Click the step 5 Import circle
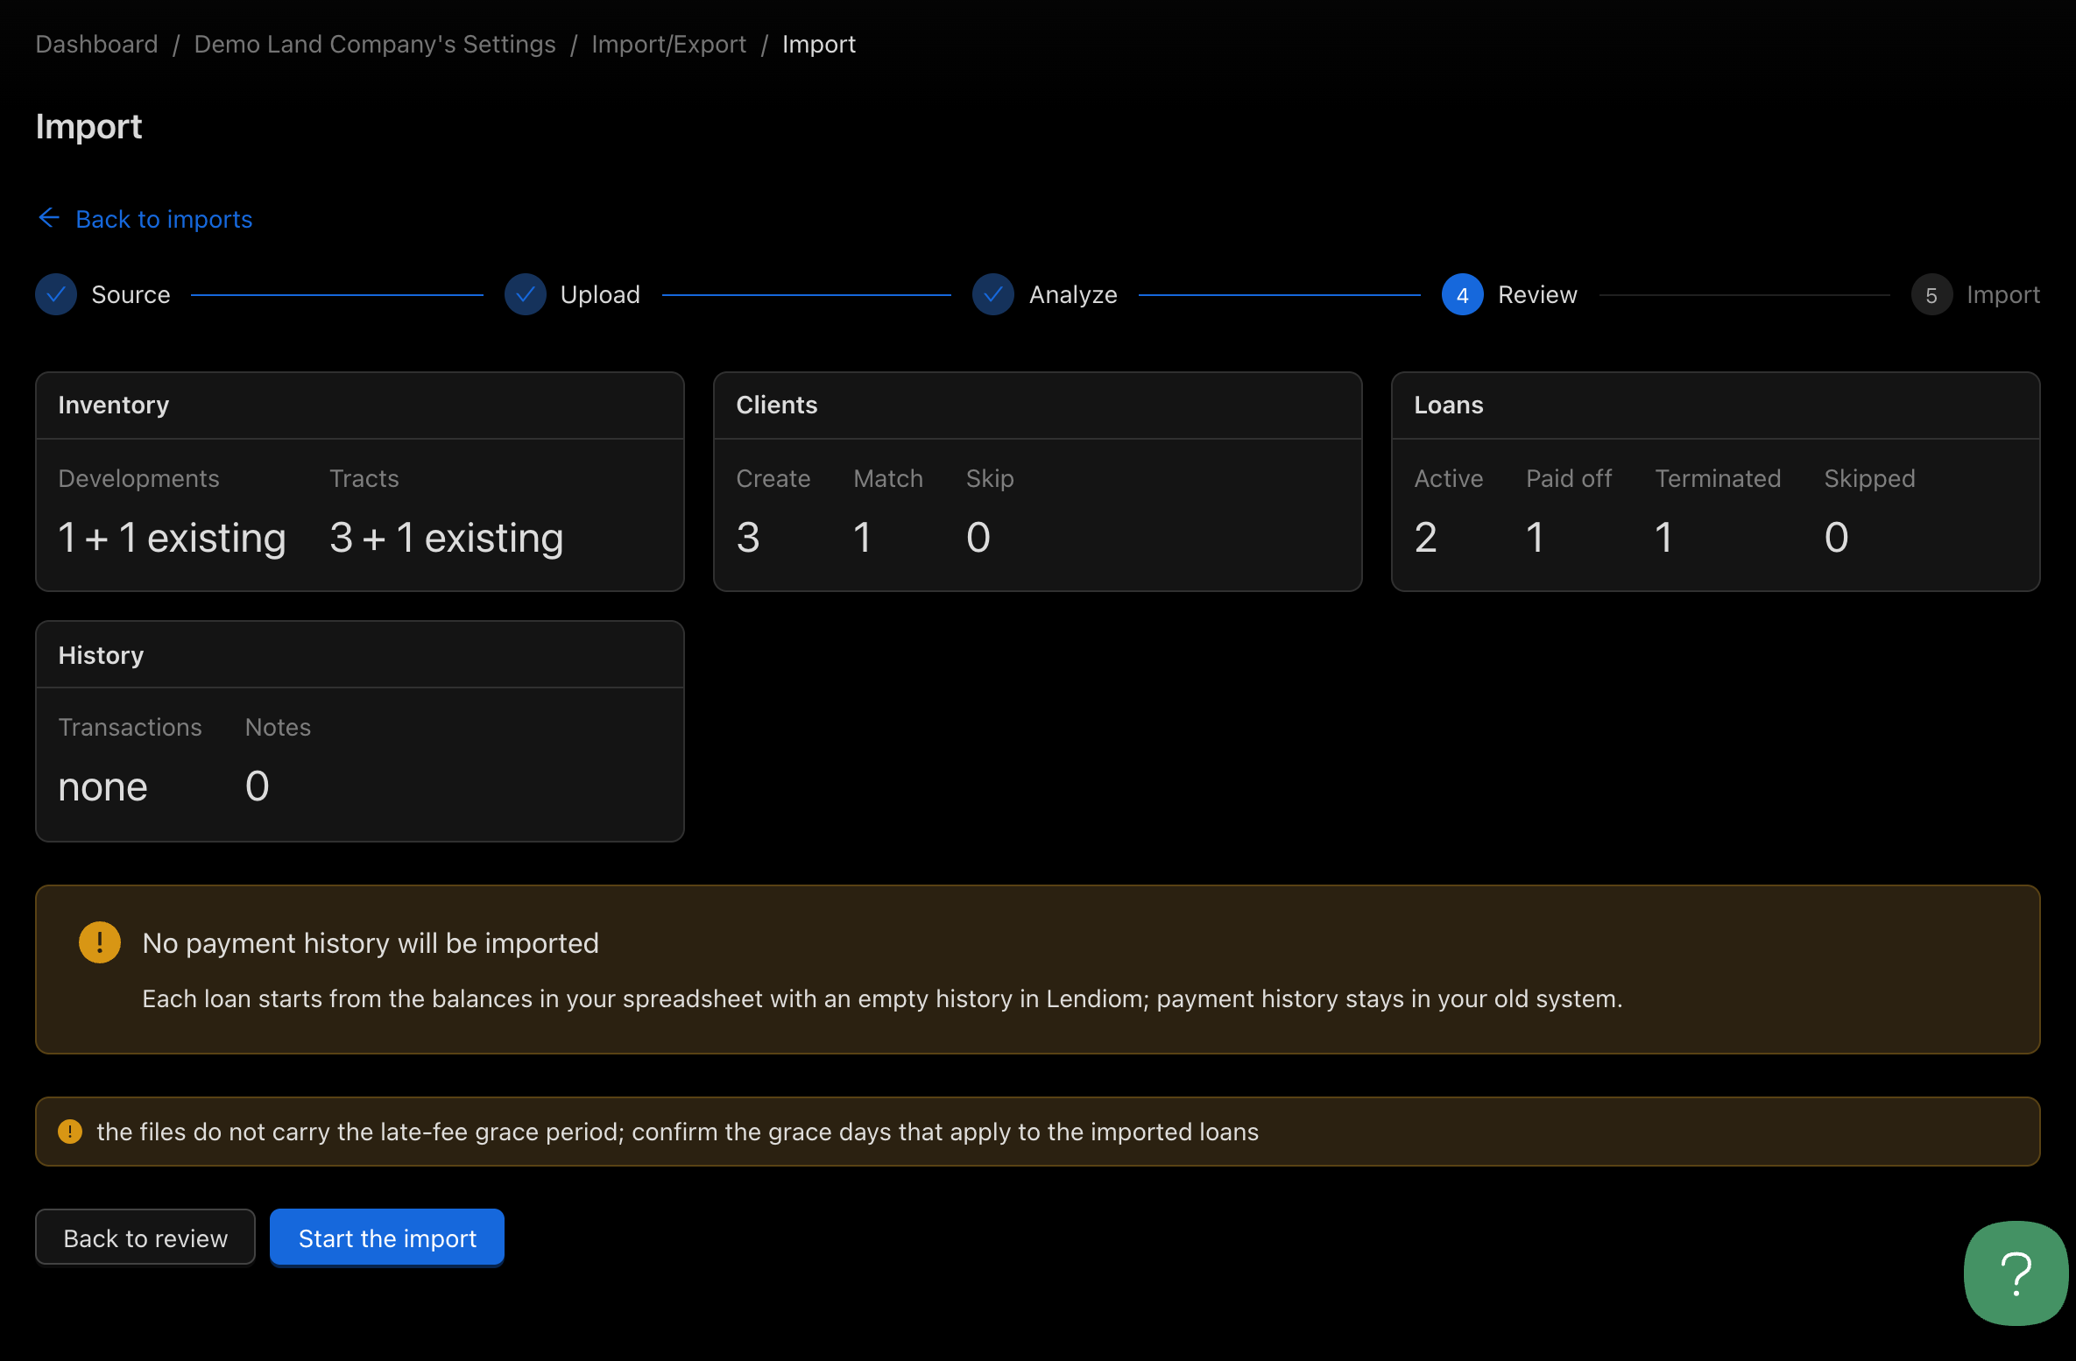Screen dimensions: 2076x1361 coord(1931,295)
